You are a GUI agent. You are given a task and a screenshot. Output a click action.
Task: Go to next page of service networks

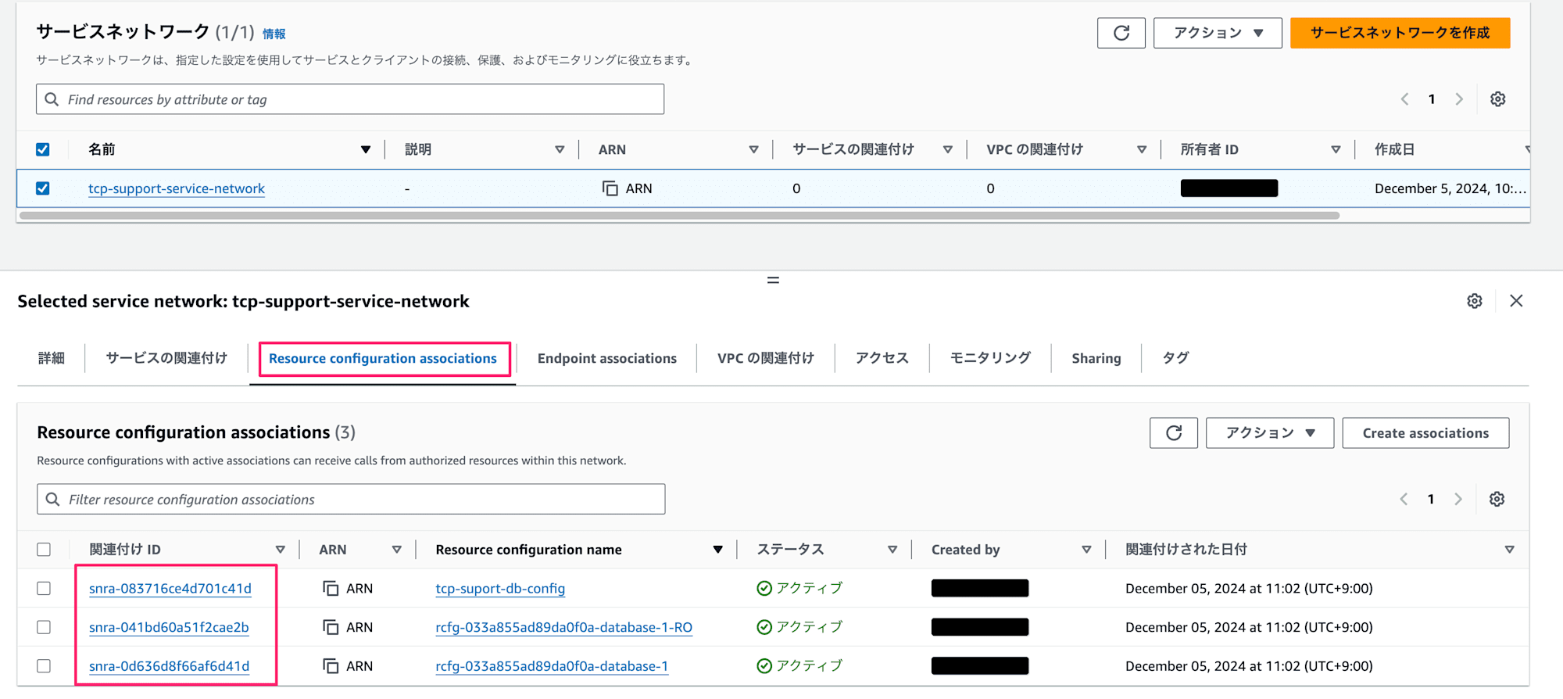[1458, 99]
